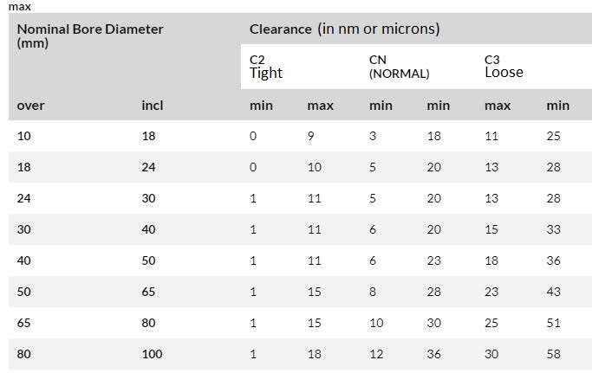Click value 58 in the last row
This screenshot has width=592, height=373.
(x=554, y=354)
